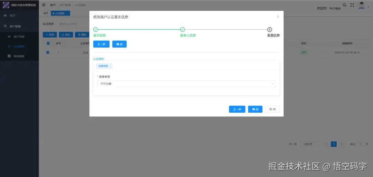This screenshot has width=373, height=177.
Task: Click 上一步 in the dialog footer
Action: (237, 109)
